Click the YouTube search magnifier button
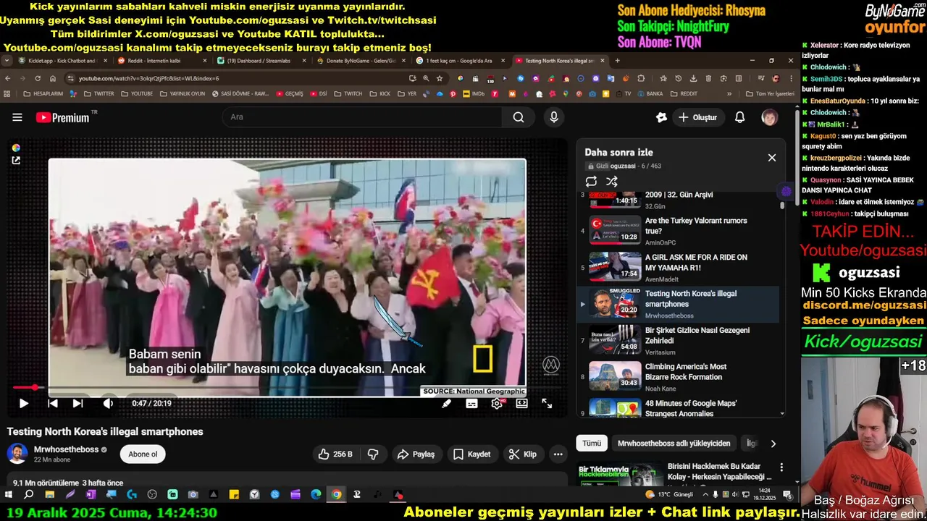927x521 pixels. [519, 117]
